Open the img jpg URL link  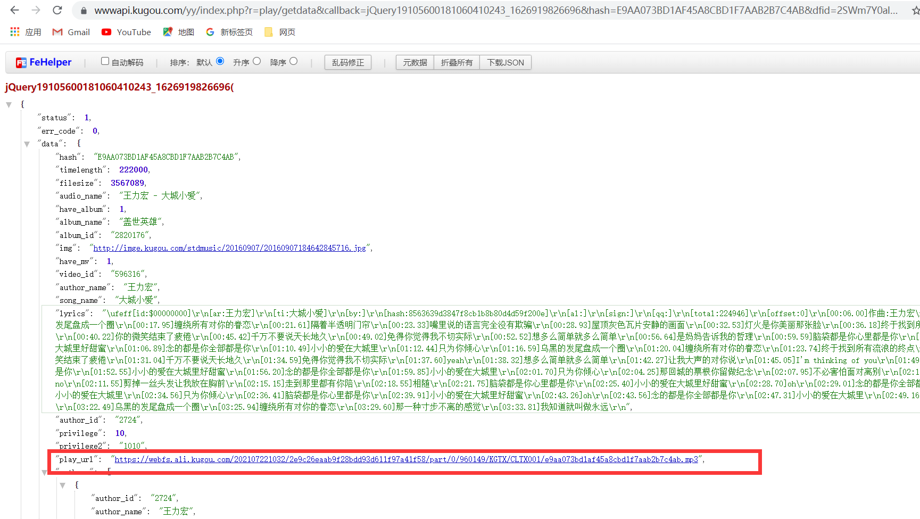(229, 248)
